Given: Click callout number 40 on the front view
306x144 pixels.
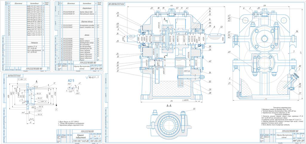Looking at the screenshot, I should tap(210, 61).
